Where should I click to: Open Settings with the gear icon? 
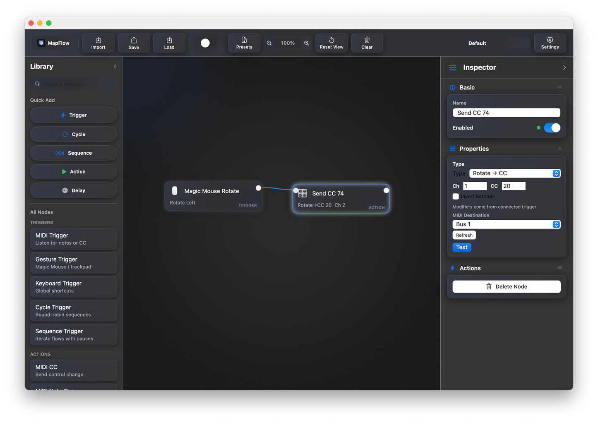point(550,43)
